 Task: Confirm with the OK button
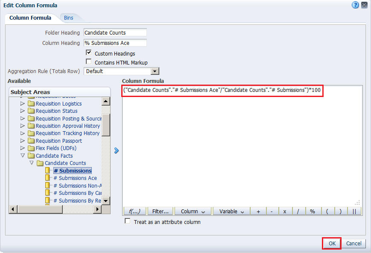(332, 243)
